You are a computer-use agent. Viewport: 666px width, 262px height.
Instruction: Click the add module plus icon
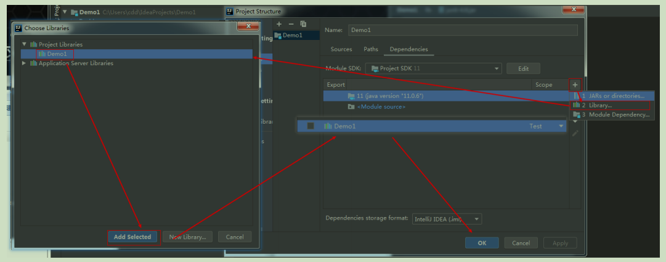coord(279,24)
